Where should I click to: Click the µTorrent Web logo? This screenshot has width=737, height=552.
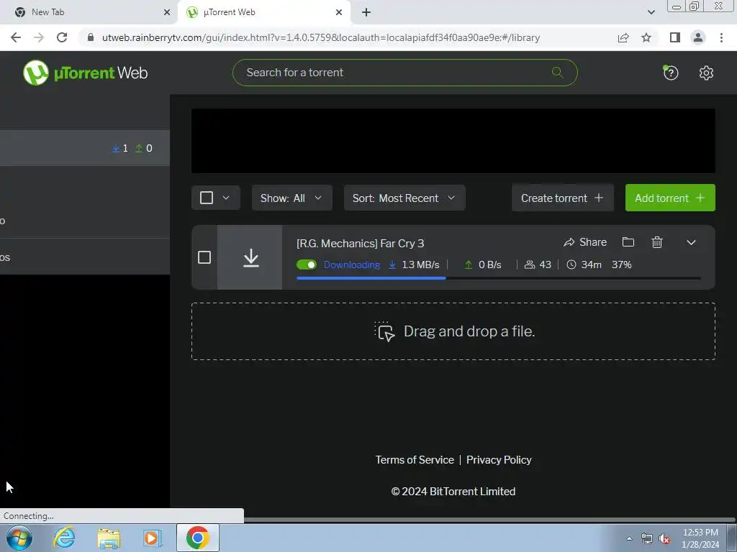coord(85,73)
